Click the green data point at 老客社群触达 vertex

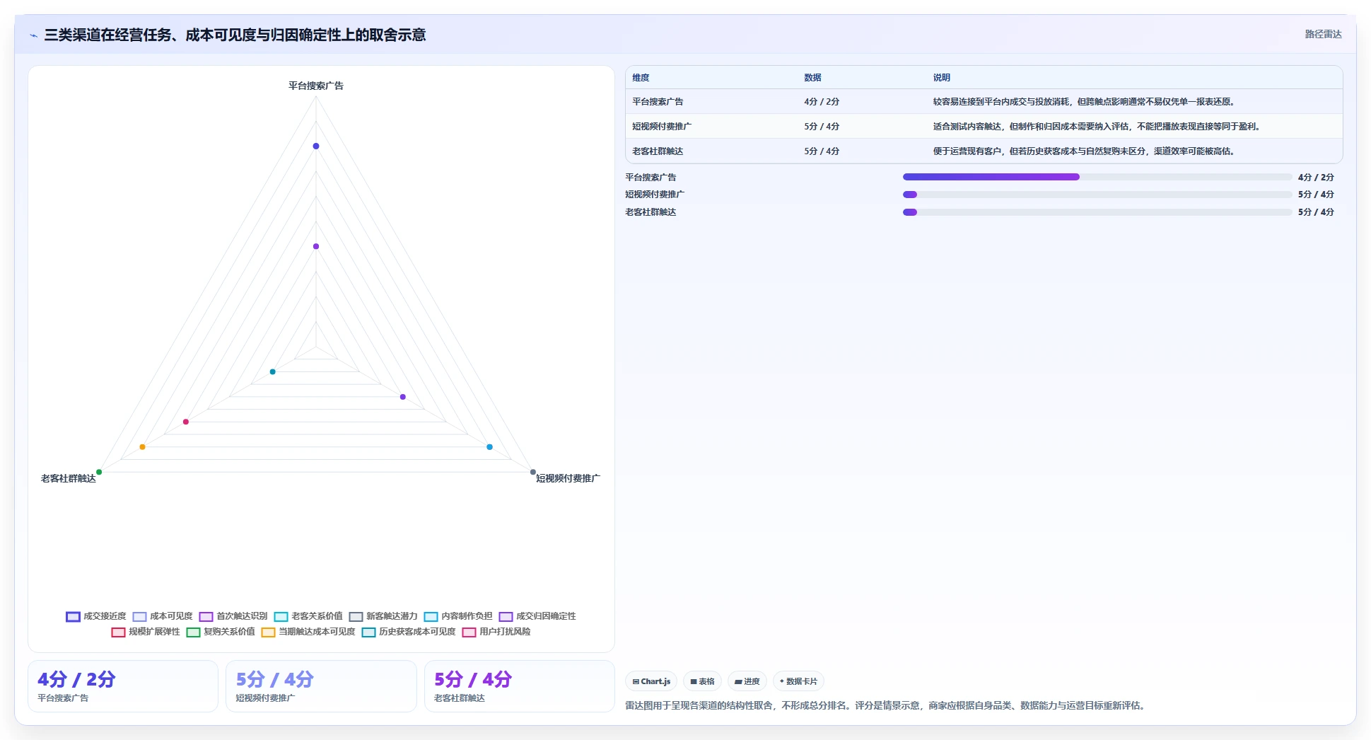coord(99,472)
